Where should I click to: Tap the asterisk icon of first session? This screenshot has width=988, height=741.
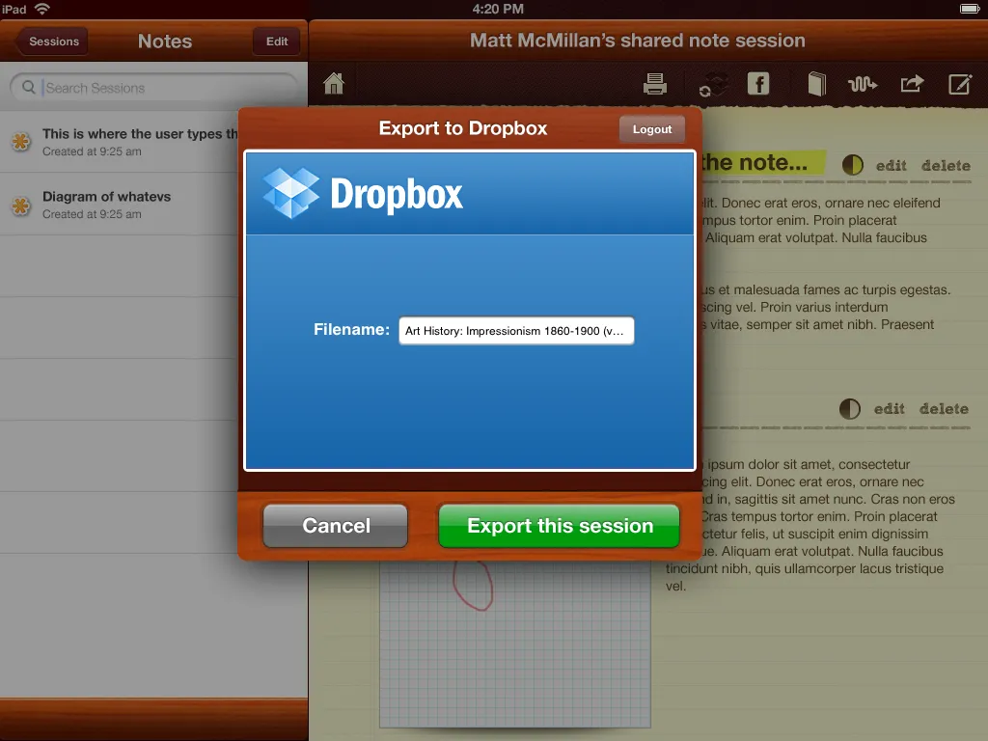pyautogui.click(x=21, y=142)
